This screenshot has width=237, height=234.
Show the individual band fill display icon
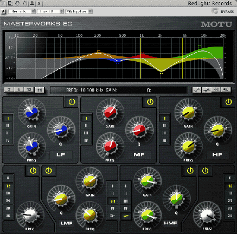click(x=207, y=89)
